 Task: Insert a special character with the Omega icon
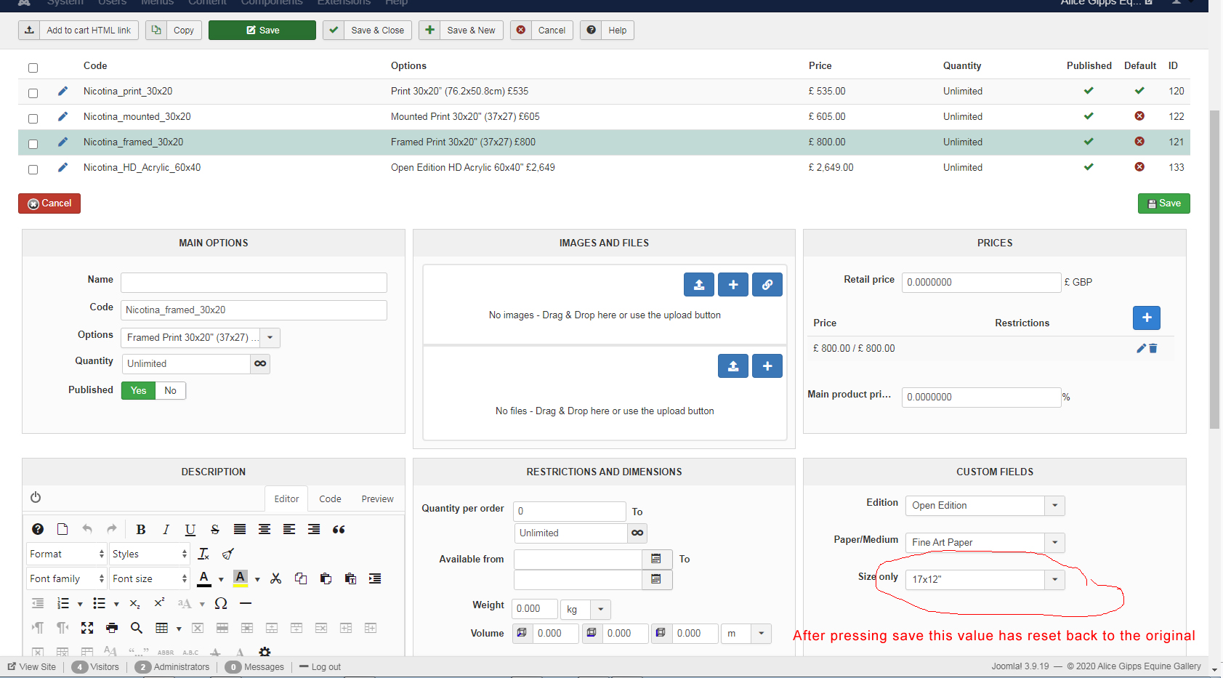click(221, 603)
